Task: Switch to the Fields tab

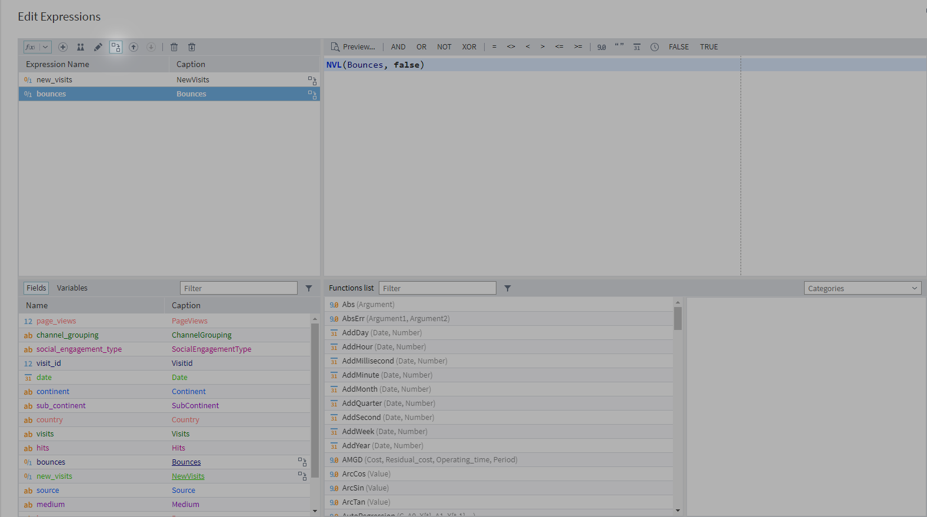Action: click(x=36, y=288)
